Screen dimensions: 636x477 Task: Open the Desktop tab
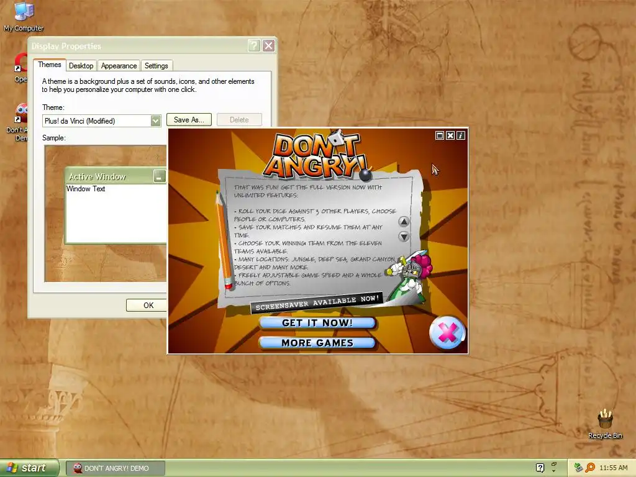81,66
